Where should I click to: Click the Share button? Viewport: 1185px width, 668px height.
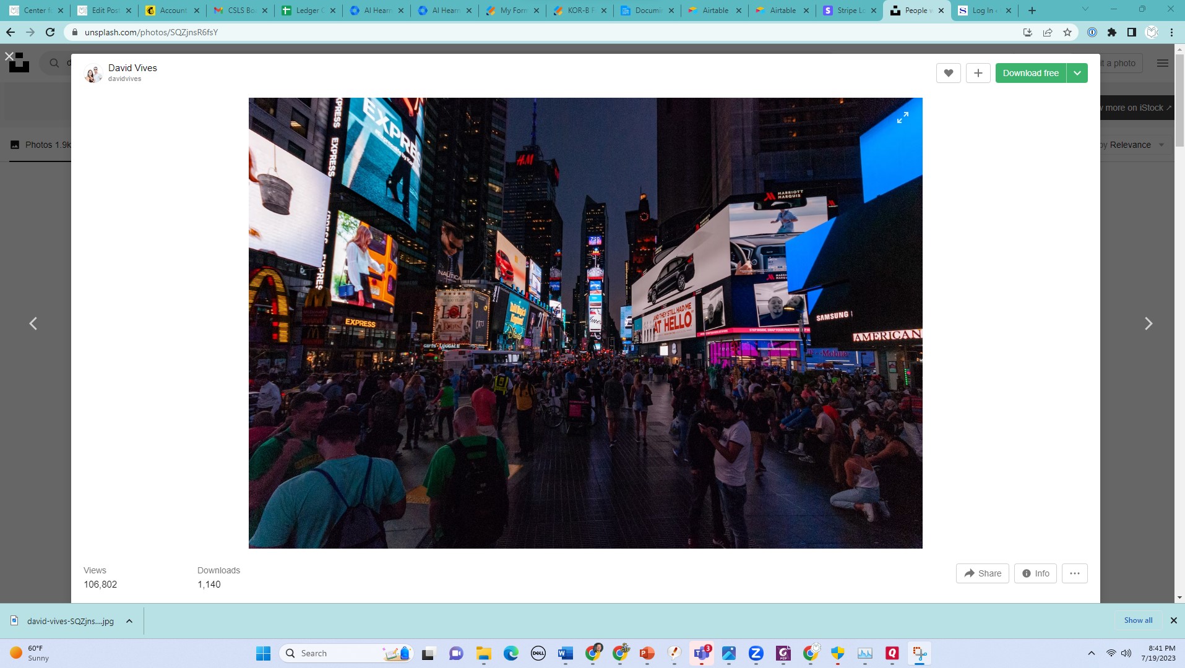982,573
